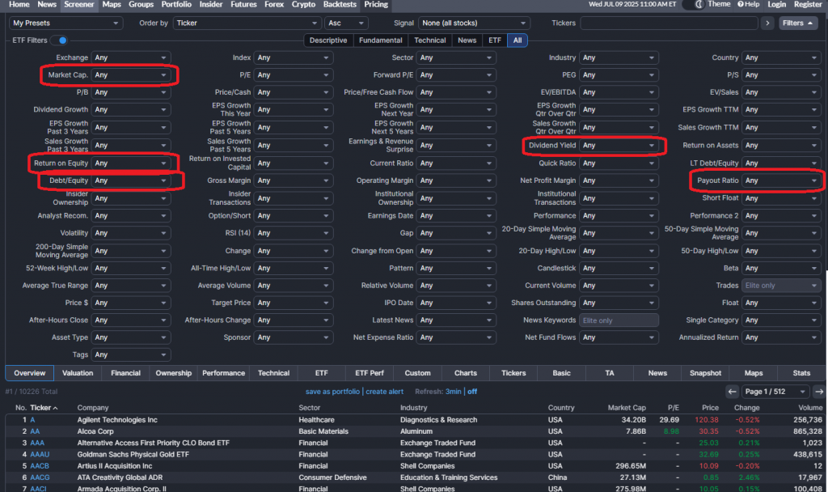Image resolution: width=828 pixels, height=492 pixels.
Task: Toggle the dark/light Theme switch
Action: click(x=693, y=5)
